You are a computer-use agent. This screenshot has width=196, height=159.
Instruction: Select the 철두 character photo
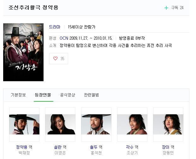pyautogui.click(x=96, y=124)
